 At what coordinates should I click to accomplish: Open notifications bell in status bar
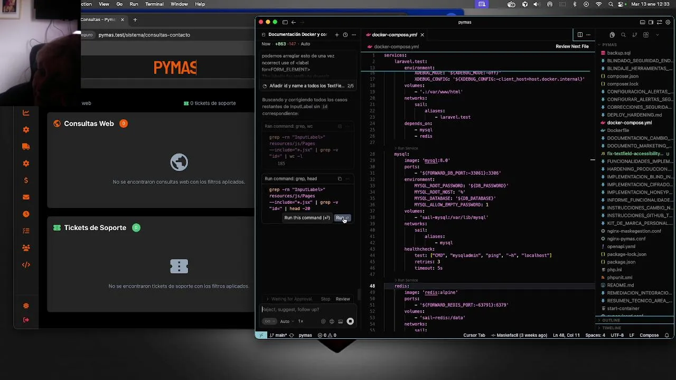[x=667, y=335]
